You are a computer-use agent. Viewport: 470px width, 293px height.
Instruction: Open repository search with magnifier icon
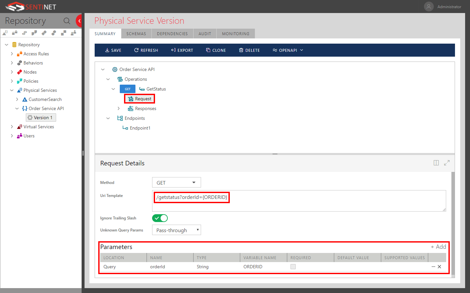coord(67,21)
